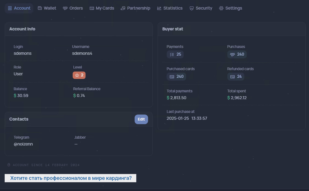Viewport: 309px width, 191px height.
Task: Select the Telegram handle @noizenn
Action: [23, 144]
